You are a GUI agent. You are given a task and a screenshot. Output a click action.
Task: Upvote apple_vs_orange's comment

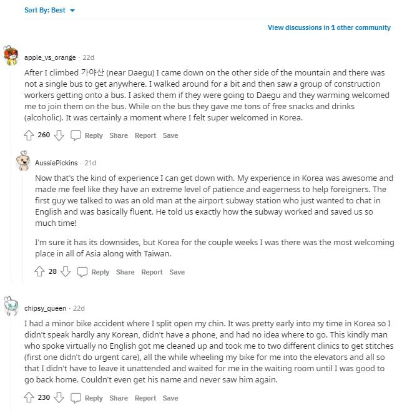tap(28, 135)
